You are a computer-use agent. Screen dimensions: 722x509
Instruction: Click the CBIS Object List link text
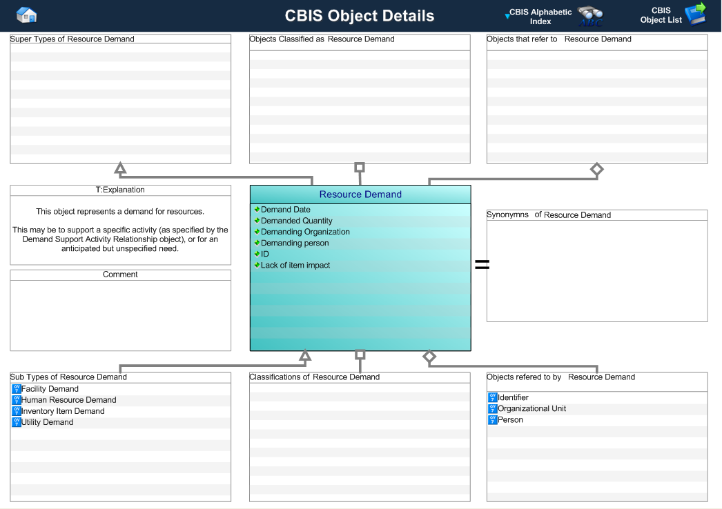tap(661, 15)
